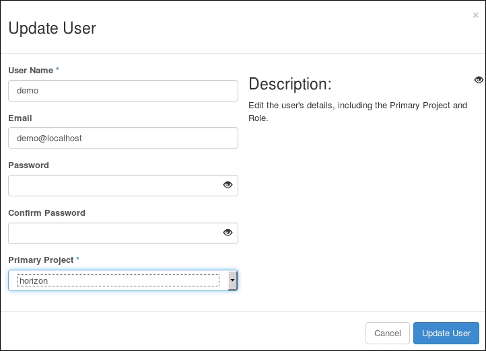Click inside the Confirm Password input box
This screenshot has height=351, width=486.
pyautogui.click(x=114, y=233)
